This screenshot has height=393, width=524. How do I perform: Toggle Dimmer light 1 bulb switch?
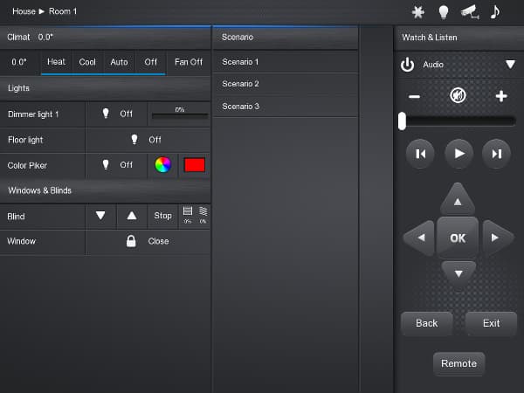(116, 114)
